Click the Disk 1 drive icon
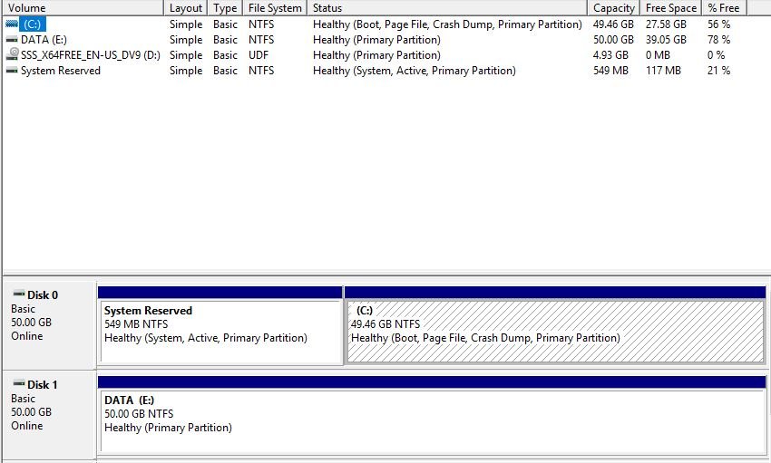771x463 pixels. pyautogui.click(x=19, y=383)
